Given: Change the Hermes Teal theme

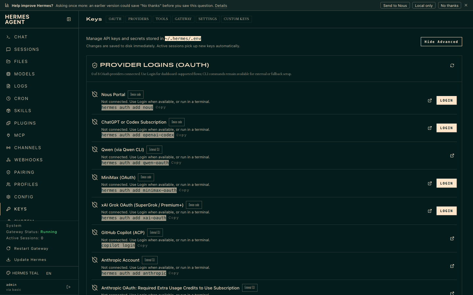Looking at the screenshot, I should click(x=22, y=273).
